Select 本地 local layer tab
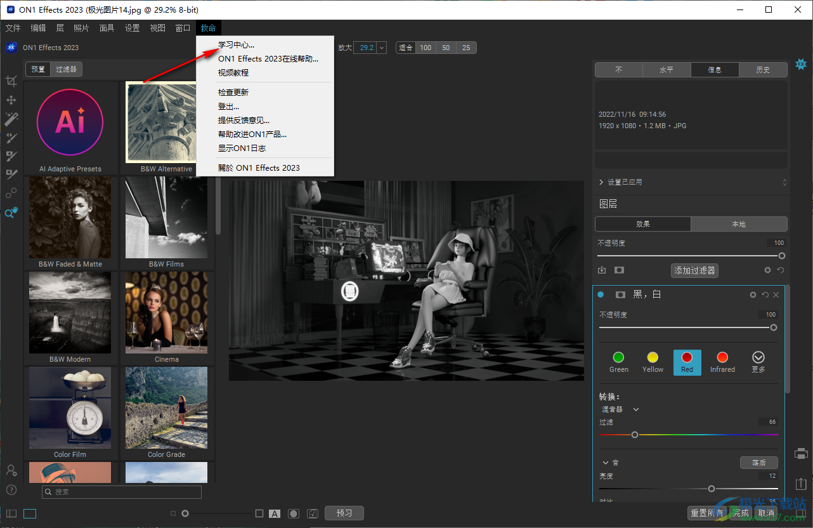Screen dimensions: 813x528 click(739, 224)
